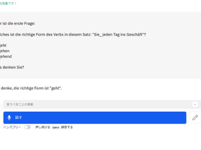The image size is (201, 150).
Task: Select the answer option "gehend"
Action: tap(6, 56)
